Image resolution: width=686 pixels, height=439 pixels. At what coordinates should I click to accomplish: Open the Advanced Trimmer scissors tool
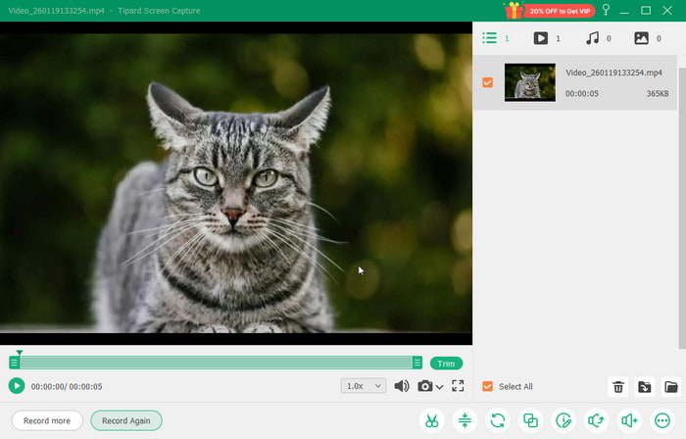tap(431, 420)
